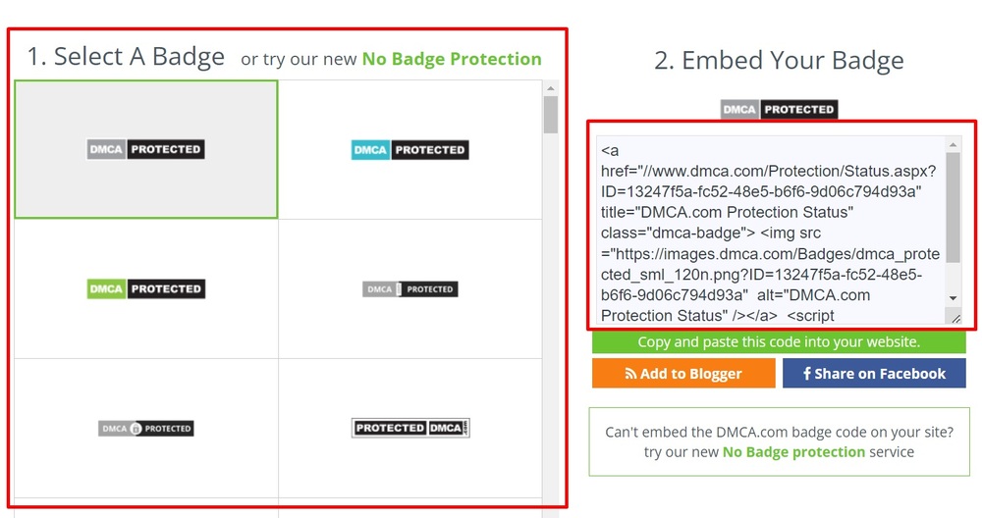Click the green copy and paste code bar
This screenshot has width=982, height=518.
(779, 341)
